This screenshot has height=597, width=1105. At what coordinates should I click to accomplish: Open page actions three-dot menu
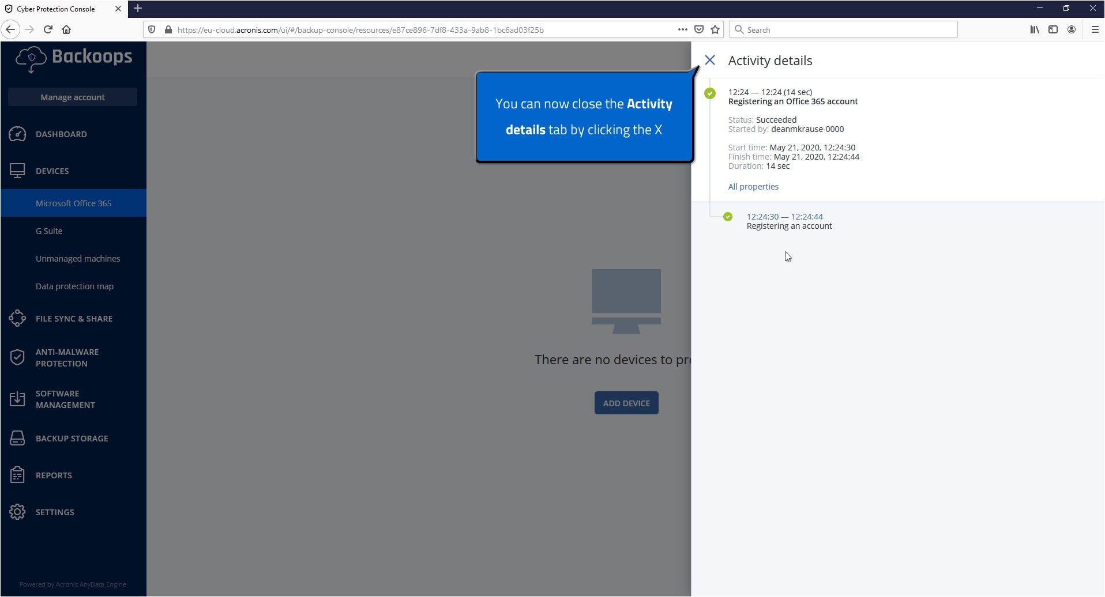point(683,29)
